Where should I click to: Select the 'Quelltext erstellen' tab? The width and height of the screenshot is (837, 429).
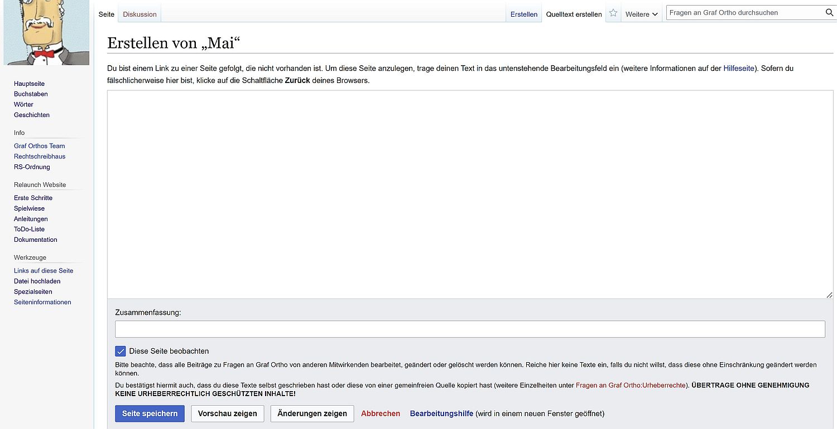[574, 14]
